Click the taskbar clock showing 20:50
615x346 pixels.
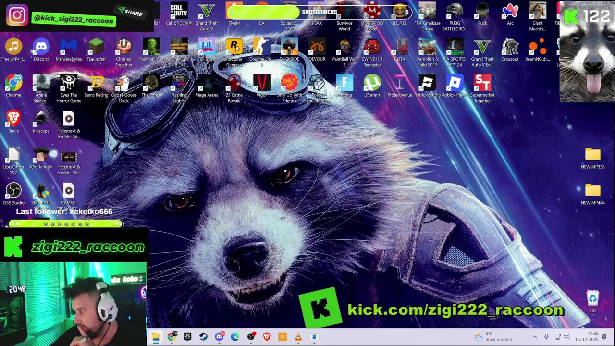point(587,336)
